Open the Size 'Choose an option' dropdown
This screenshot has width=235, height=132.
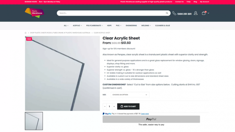click(130, 95)
